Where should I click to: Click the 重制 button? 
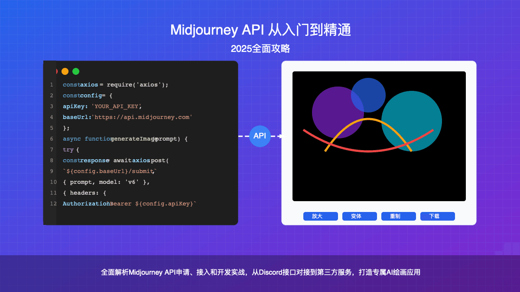(399, 216)
